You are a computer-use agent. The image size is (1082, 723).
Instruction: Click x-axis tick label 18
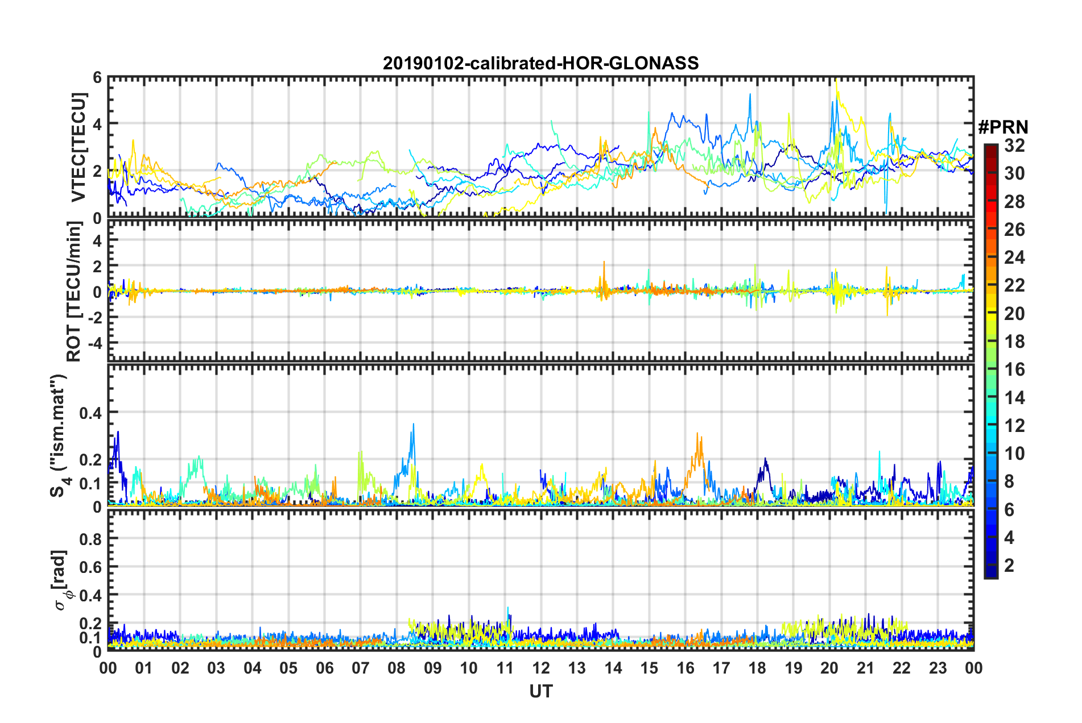pyautogui.click(x=757, y=668)
